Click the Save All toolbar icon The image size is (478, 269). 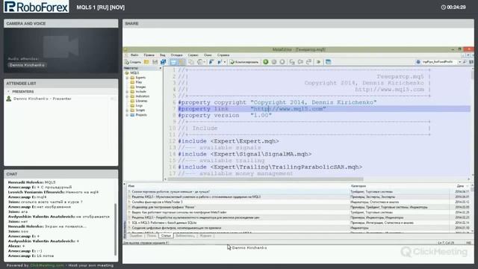coord(164,62)
